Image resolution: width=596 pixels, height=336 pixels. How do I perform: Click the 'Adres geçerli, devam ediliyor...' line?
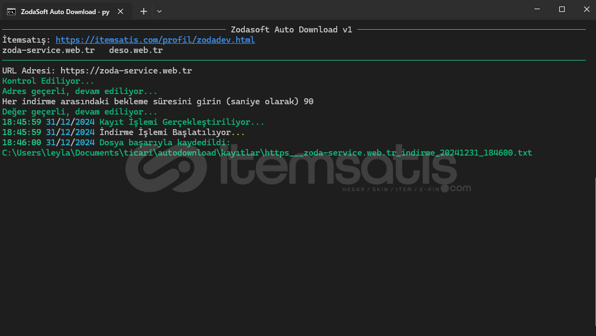pos(79,91)
